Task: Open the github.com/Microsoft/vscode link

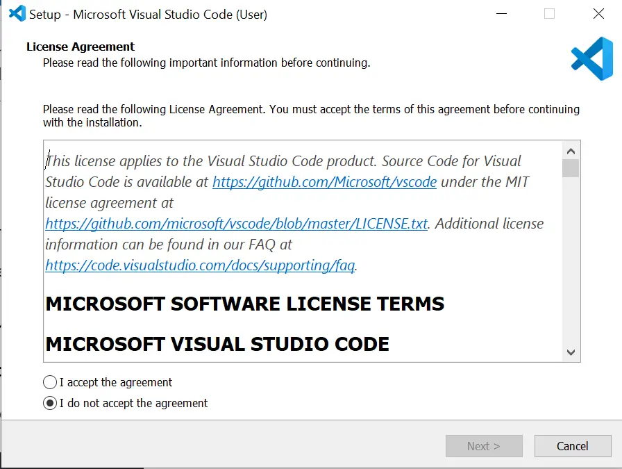Action: (324, 182)
